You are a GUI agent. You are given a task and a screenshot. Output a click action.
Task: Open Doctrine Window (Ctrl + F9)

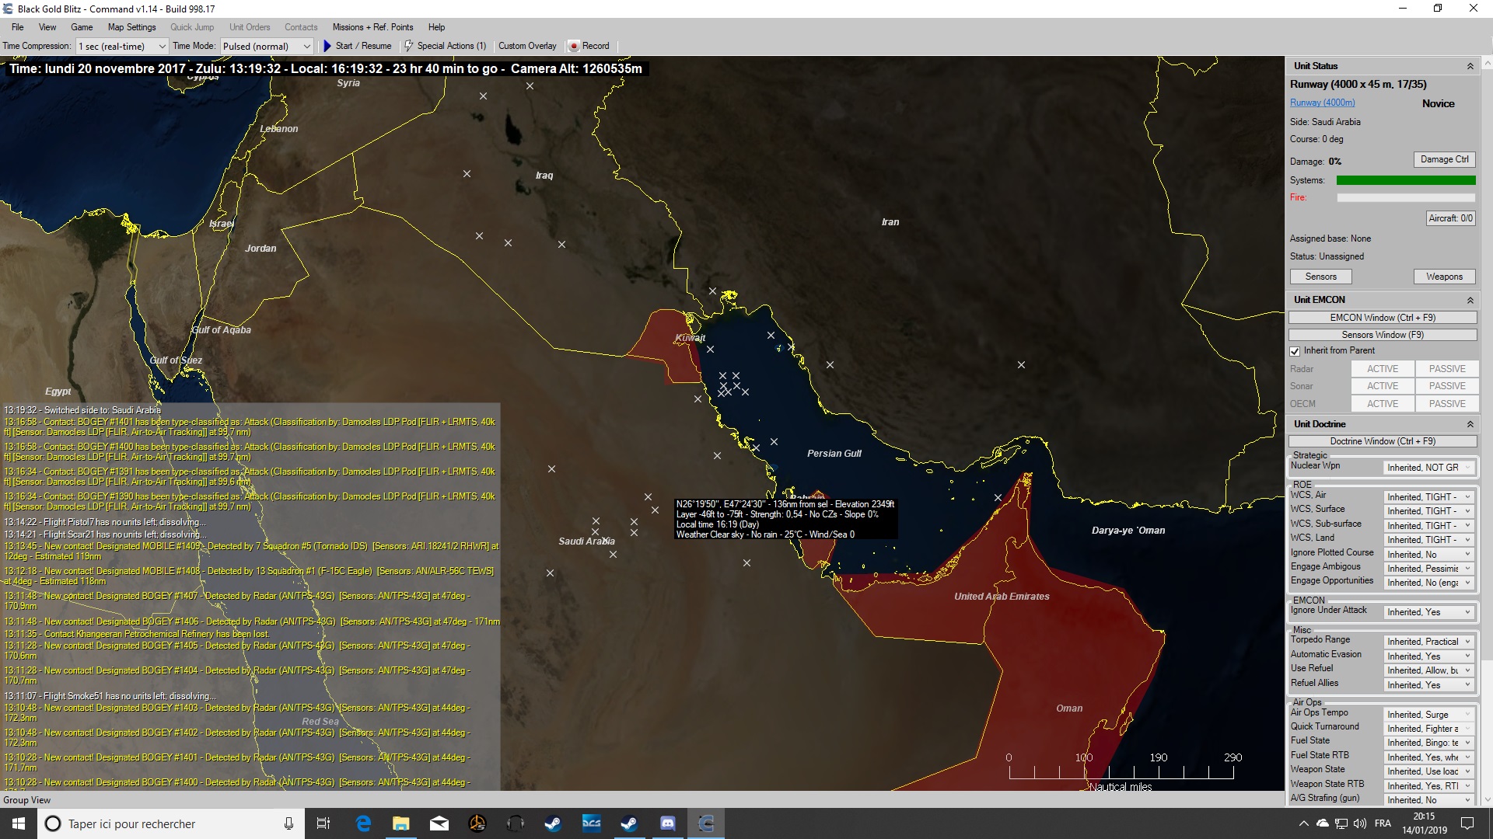tap(1383, 441)
